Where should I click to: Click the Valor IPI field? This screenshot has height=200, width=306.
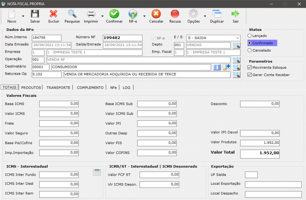[x=157, y=123]
